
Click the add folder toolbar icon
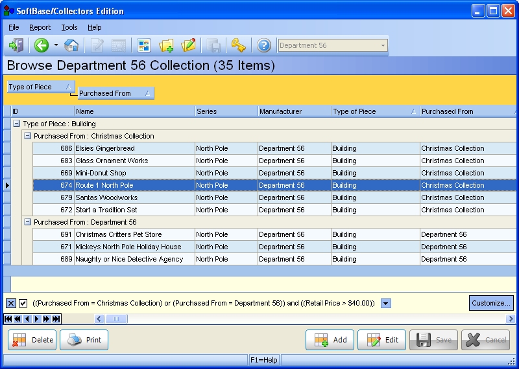pos(166,45)
